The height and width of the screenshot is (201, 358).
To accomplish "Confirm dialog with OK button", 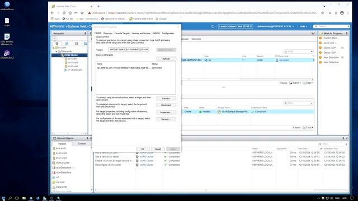I will 143,149.
